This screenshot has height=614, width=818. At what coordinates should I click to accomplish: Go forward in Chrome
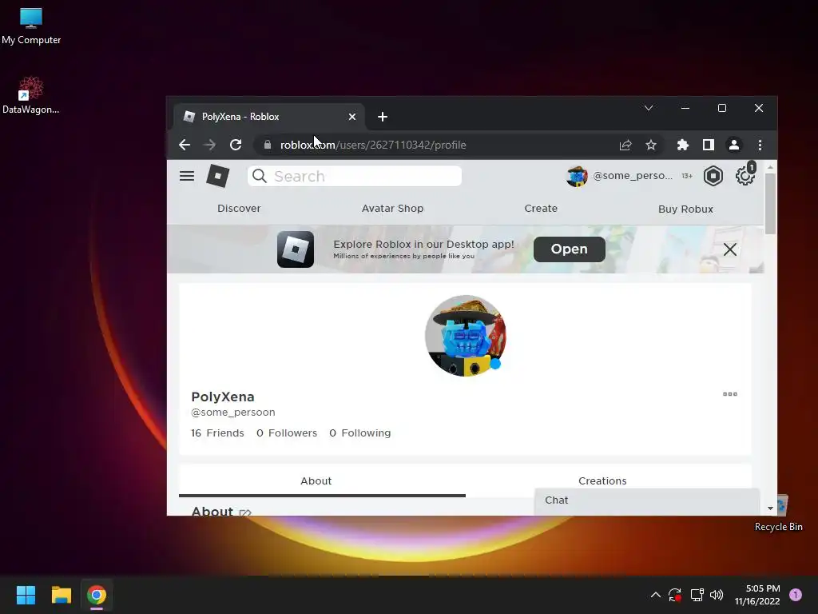point(210,145)
